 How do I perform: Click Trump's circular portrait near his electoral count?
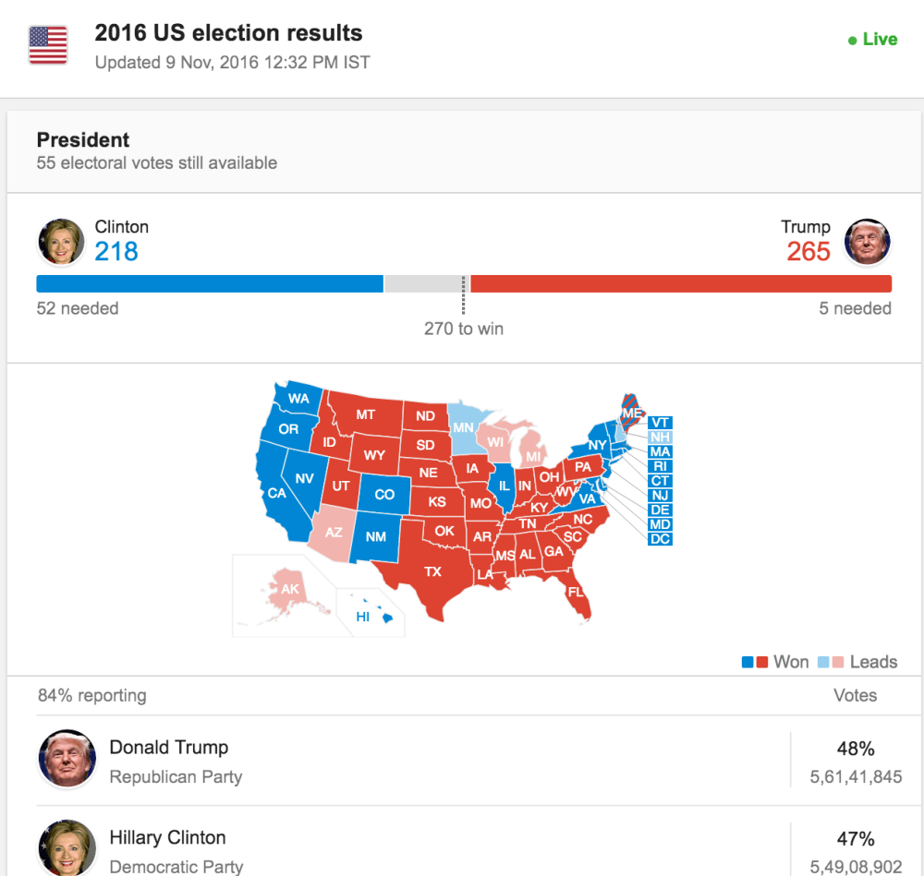coord(867,241)
